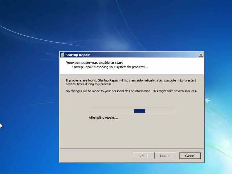Click the 'If problems are found' paragraph
This screenshot has height=174, width=232.
[131, 82]
